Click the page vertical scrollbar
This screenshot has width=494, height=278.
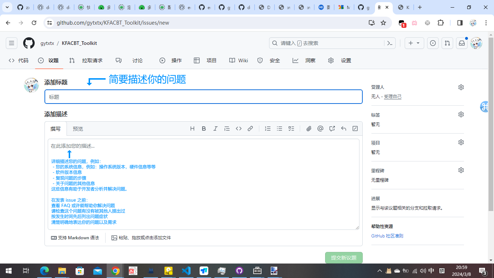point(491,124)
